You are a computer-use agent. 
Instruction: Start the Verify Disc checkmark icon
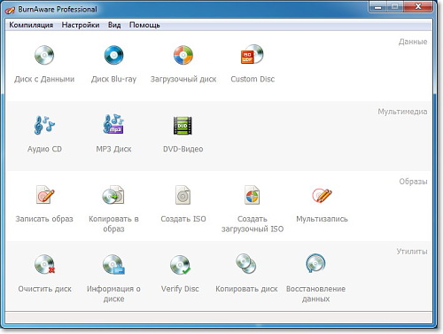click(180, 265)
